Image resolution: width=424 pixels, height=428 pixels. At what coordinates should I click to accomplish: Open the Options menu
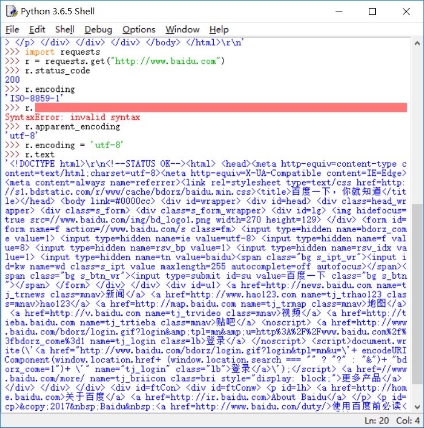coord(138,29)
